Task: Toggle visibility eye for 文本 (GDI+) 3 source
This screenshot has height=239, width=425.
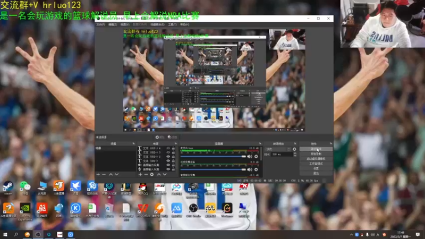Action: point(168,152)
